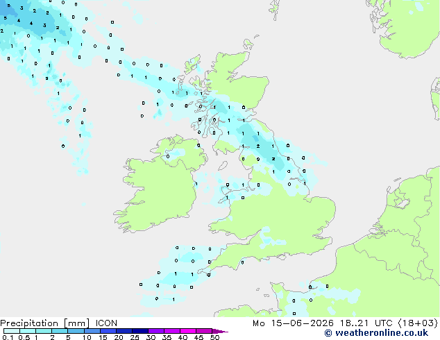Click the Isle of Man on the map
440x340 pixels.
click(x=223, y=166)
